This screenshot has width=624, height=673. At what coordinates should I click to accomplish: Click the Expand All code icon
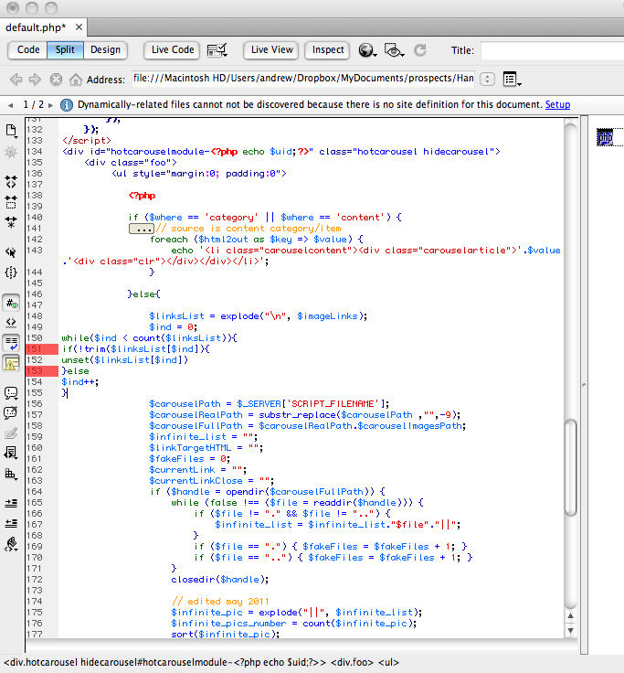coord(11,222)
